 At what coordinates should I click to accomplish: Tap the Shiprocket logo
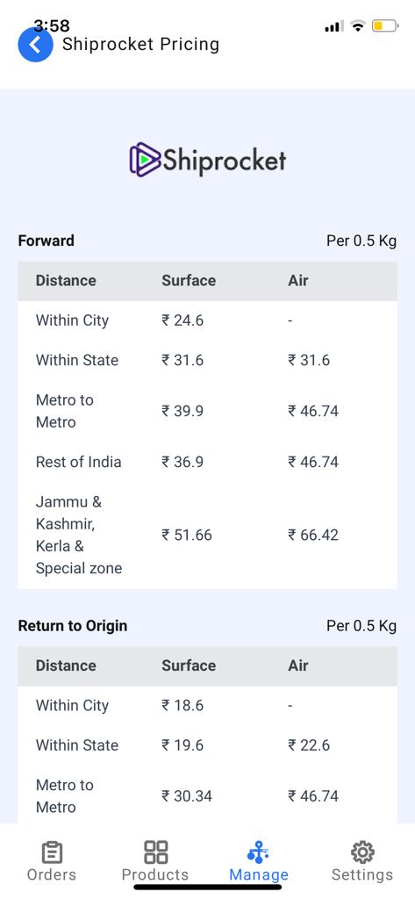click(x=207, y=159)
